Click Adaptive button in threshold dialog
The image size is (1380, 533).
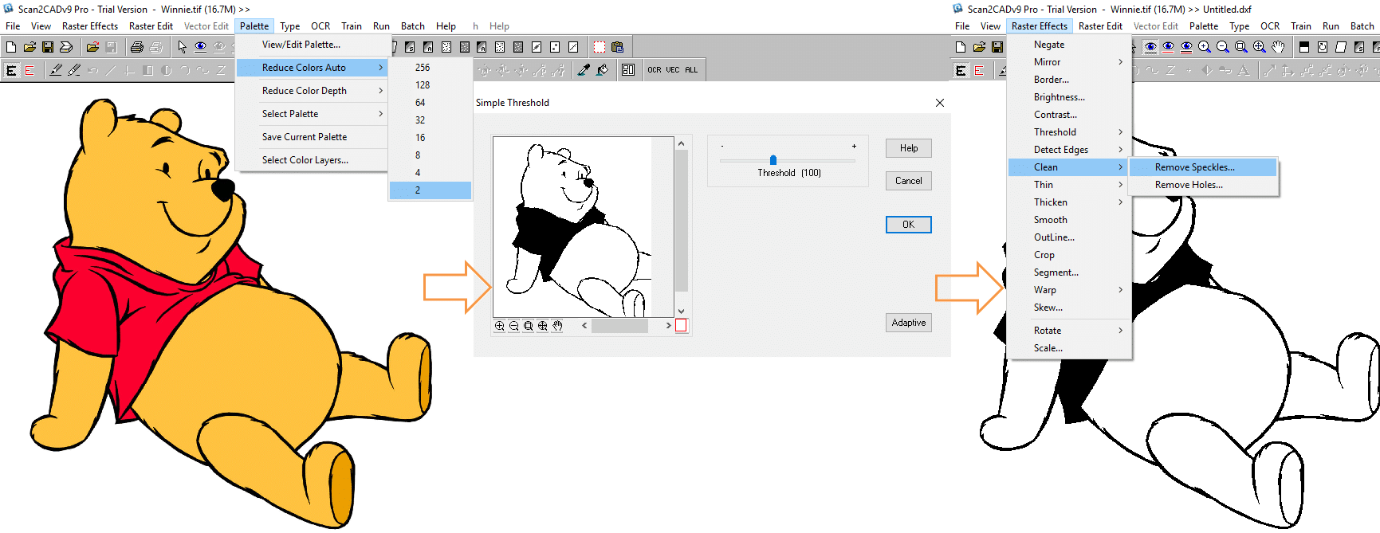point(908,323)
